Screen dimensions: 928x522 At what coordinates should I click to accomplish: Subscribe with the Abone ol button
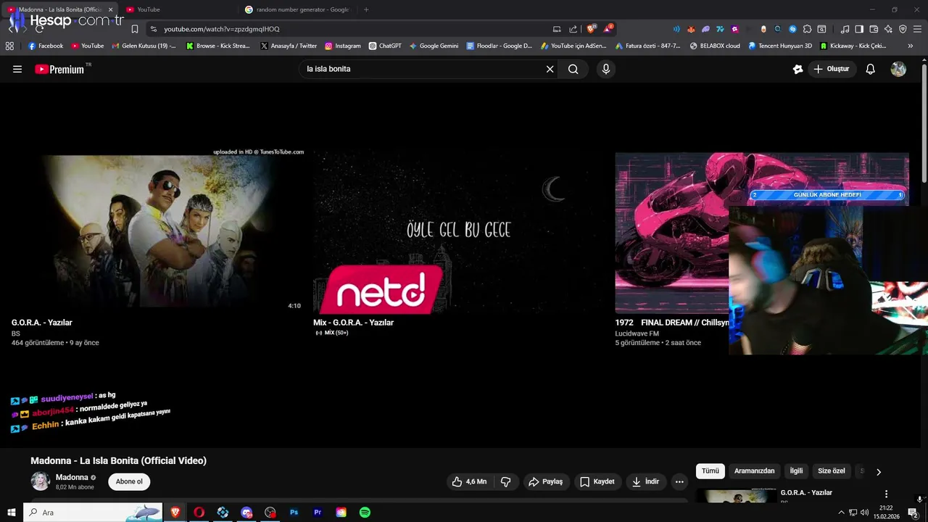[x=130, y=481]
